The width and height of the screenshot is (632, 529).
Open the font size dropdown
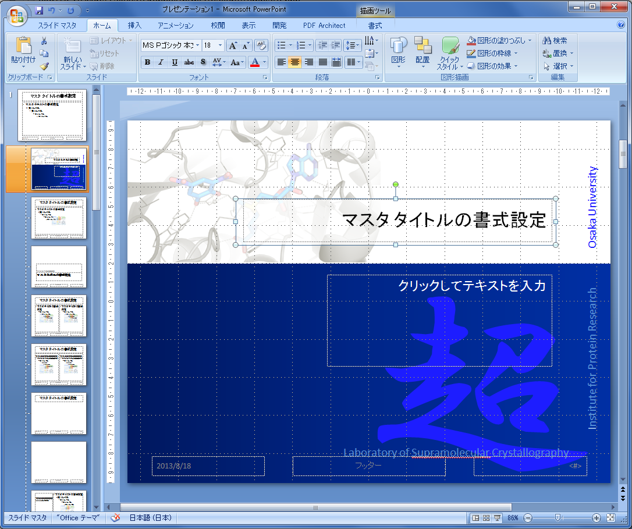click(220, 45)
